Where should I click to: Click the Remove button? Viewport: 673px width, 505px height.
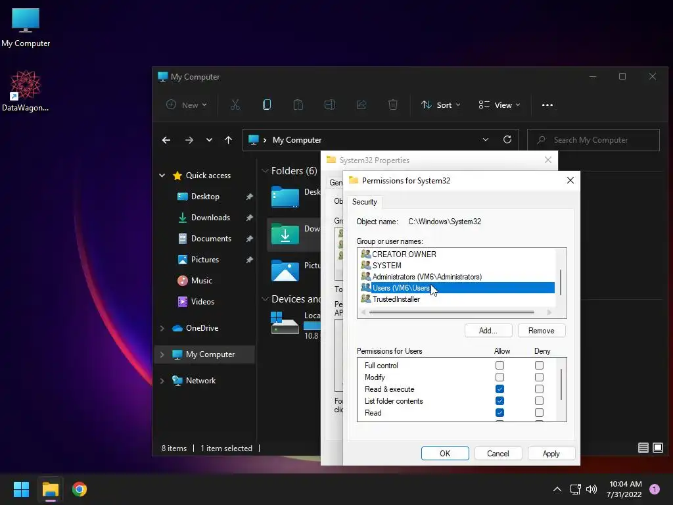tap(542, 331)
